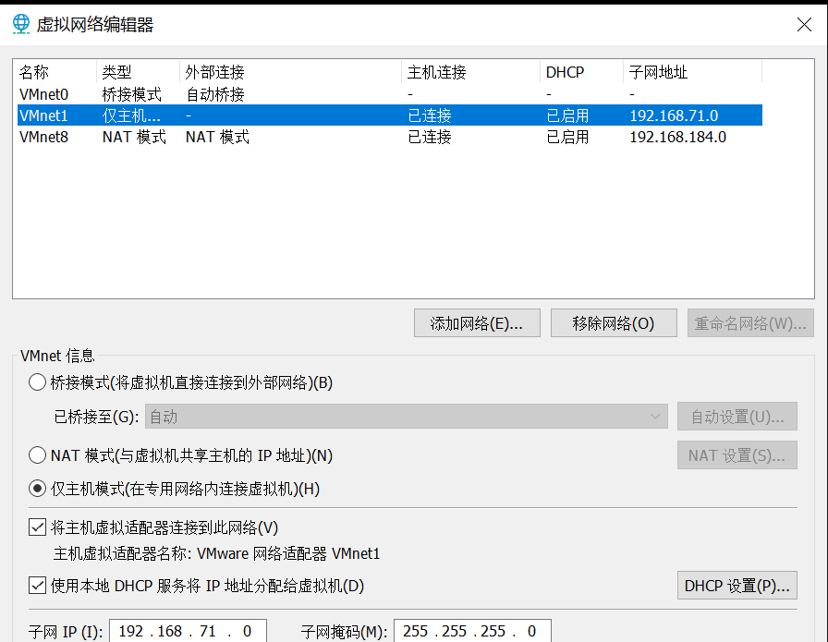The height and width of the screenshot is (642, 828).
Task: Open NAT 设置(S)... dialog
Action: 737,455
